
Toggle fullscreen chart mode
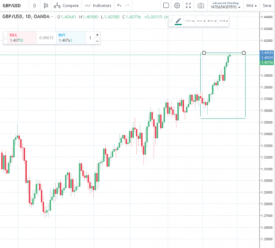[x=188, y=5]
